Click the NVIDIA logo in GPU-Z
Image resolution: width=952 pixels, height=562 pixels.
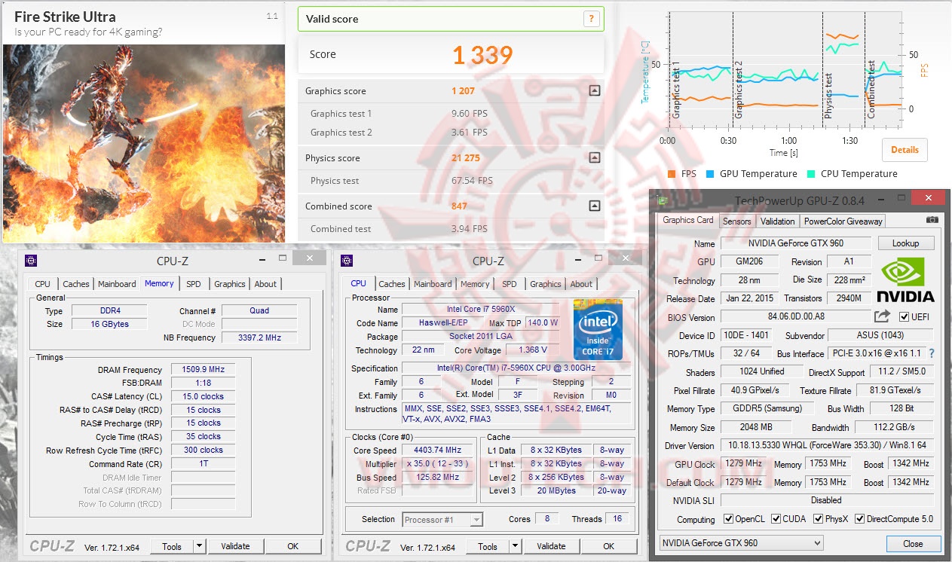coord(906,280)
